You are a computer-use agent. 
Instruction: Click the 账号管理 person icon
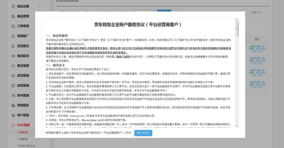pos(13,95)
